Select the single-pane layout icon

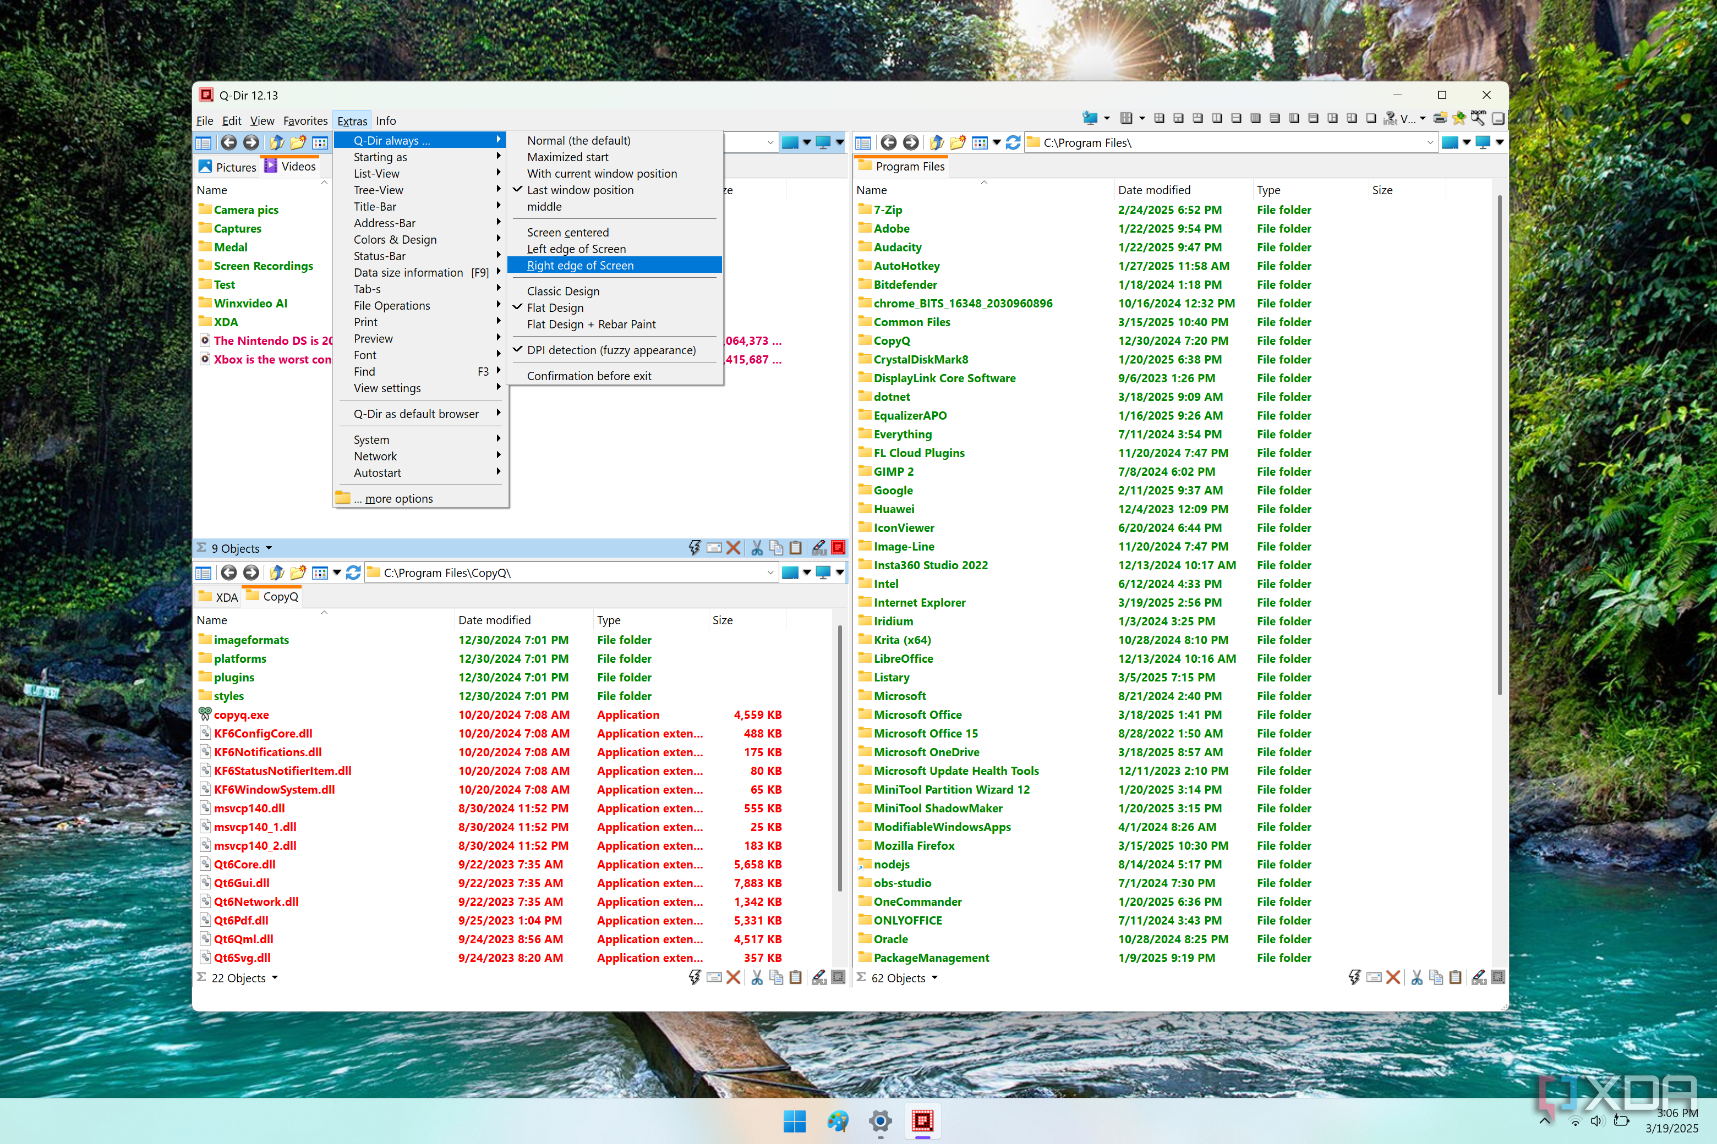1371,119
